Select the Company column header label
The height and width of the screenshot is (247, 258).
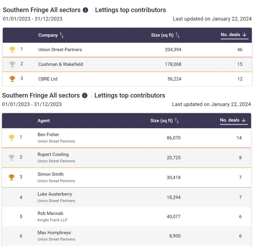point(48,35)
